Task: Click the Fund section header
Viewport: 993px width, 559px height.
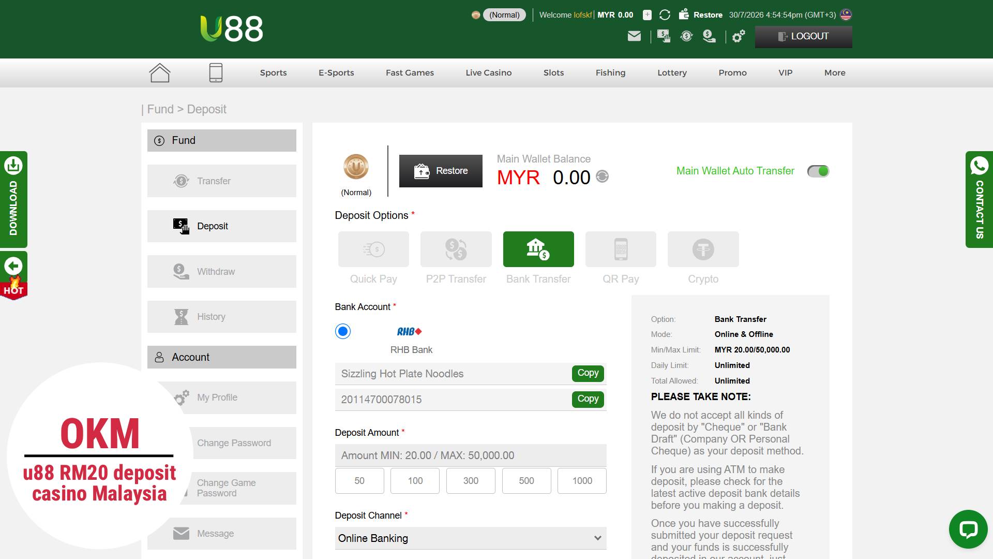Action: [222, 140]
